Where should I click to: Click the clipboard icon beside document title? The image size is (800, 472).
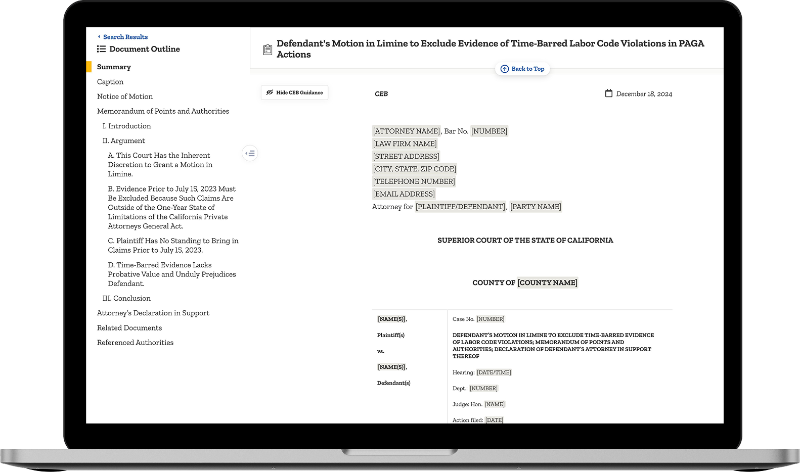coord(268,50)
